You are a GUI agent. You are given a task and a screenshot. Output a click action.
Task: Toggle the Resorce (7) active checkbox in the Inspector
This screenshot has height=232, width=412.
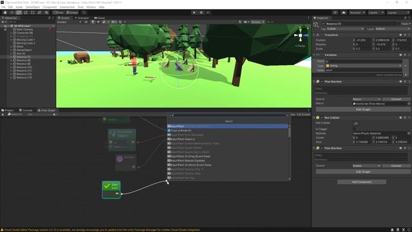323,24
